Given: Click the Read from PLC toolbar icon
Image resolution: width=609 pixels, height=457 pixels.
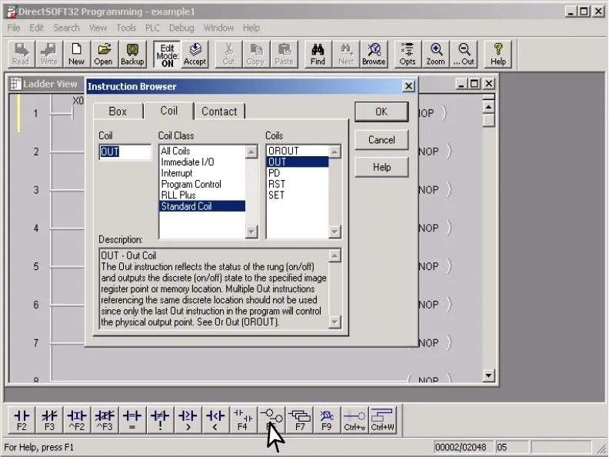Looking at the screenshot, I should [21, 55].
